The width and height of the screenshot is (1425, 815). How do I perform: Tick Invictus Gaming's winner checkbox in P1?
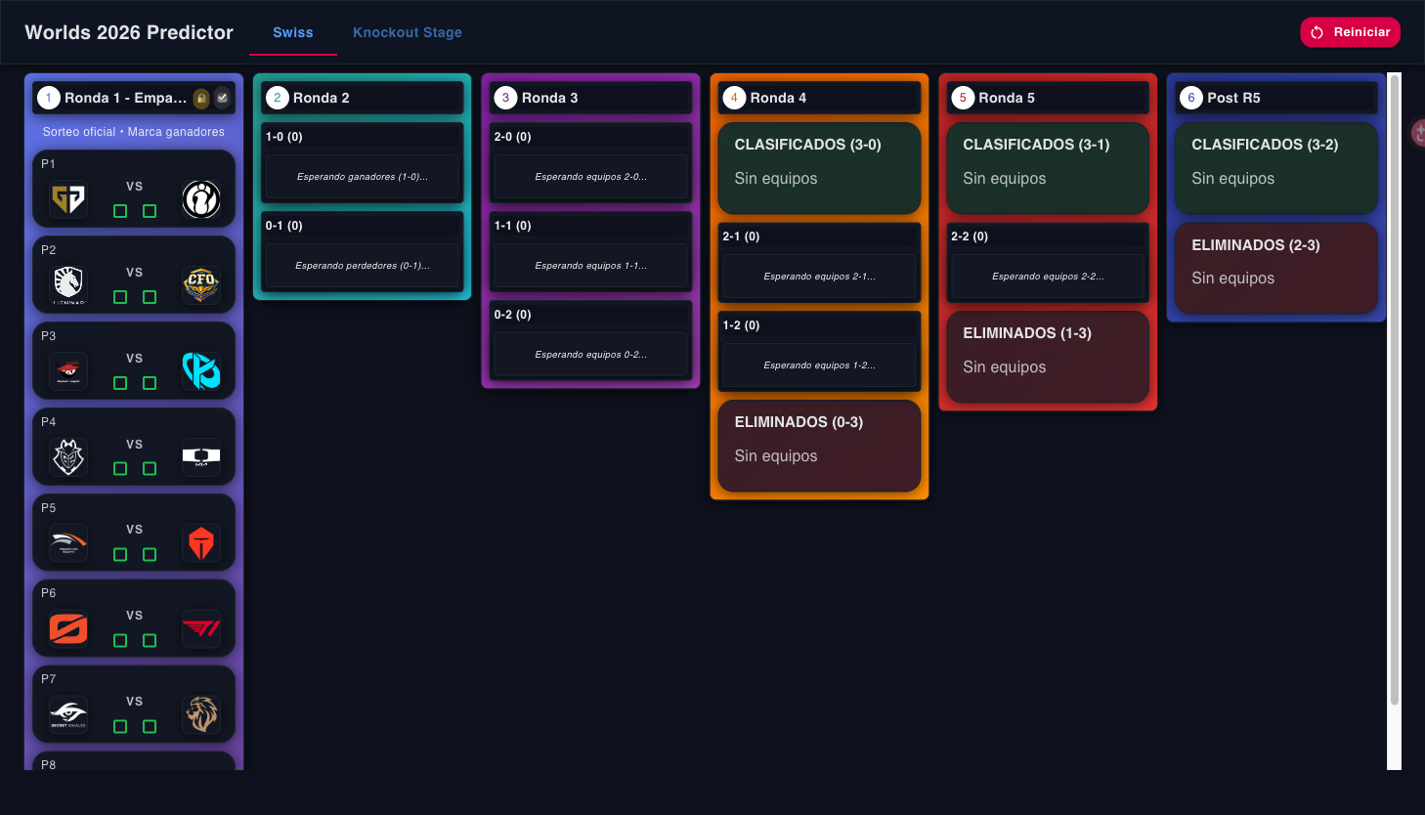[150, 211]
